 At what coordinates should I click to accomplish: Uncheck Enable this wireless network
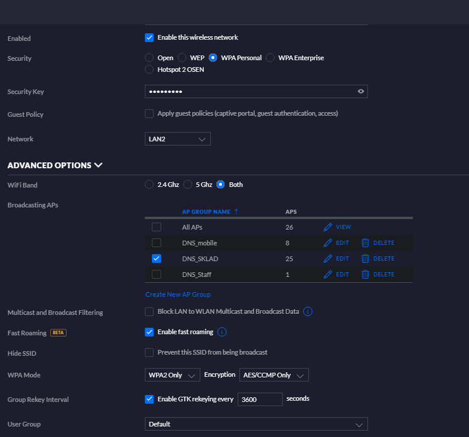pyautogui.click(x=150, y=38)
